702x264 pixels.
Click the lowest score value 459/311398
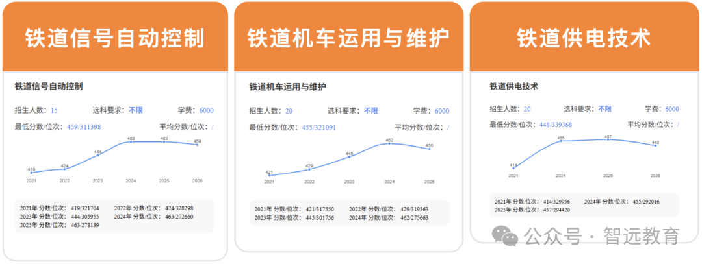pos(84,127)
